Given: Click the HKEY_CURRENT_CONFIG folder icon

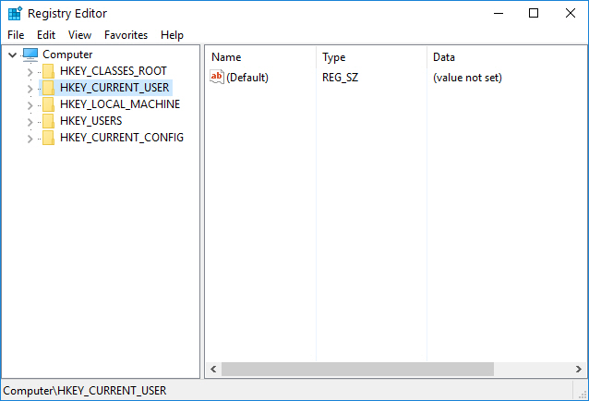Looking at the screenshot, I should (x=48, y=138).
